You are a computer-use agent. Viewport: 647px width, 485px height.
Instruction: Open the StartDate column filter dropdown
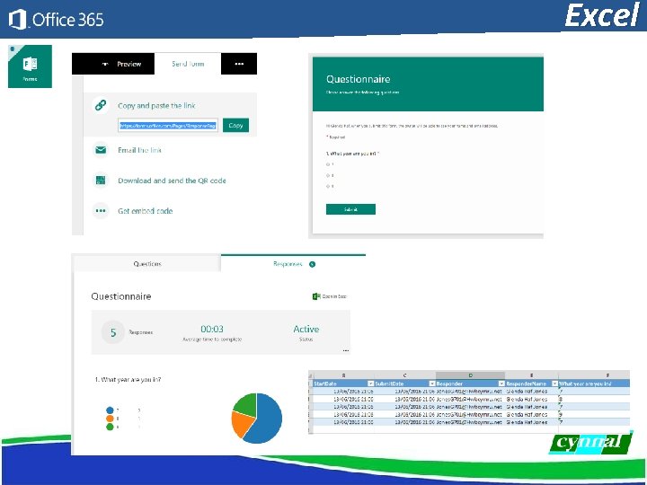pyautogui.click(x=370, y=384)
